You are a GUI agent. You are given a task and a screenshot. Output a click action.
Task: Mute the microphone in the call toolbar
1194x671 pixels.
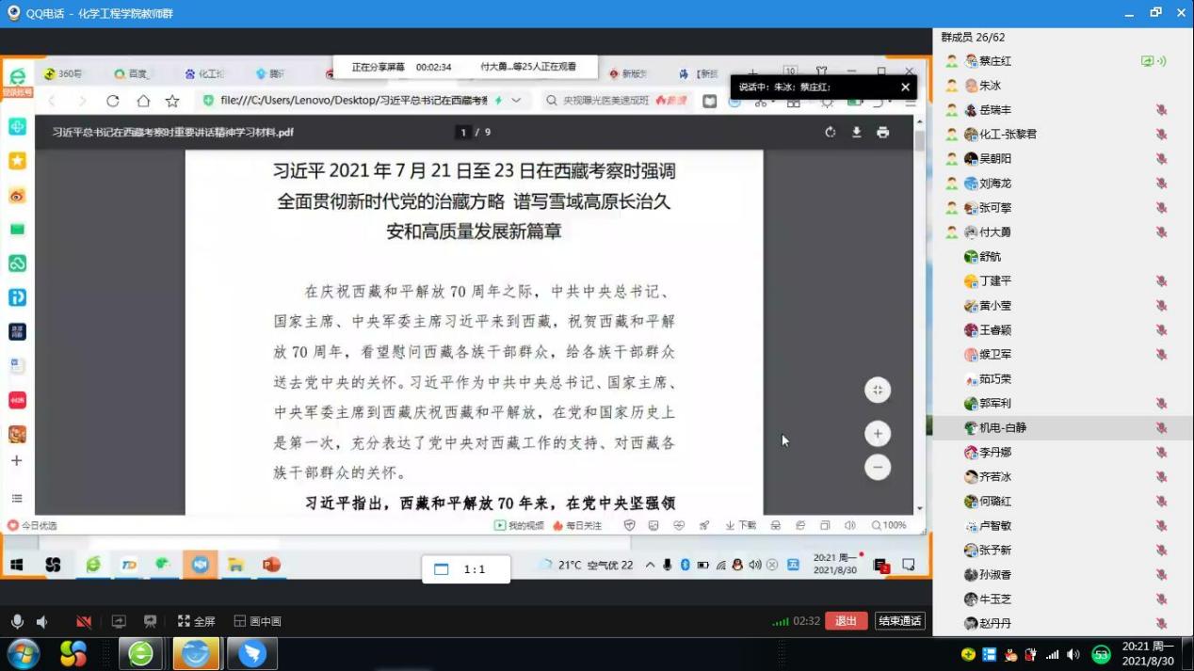coord(17,621)
